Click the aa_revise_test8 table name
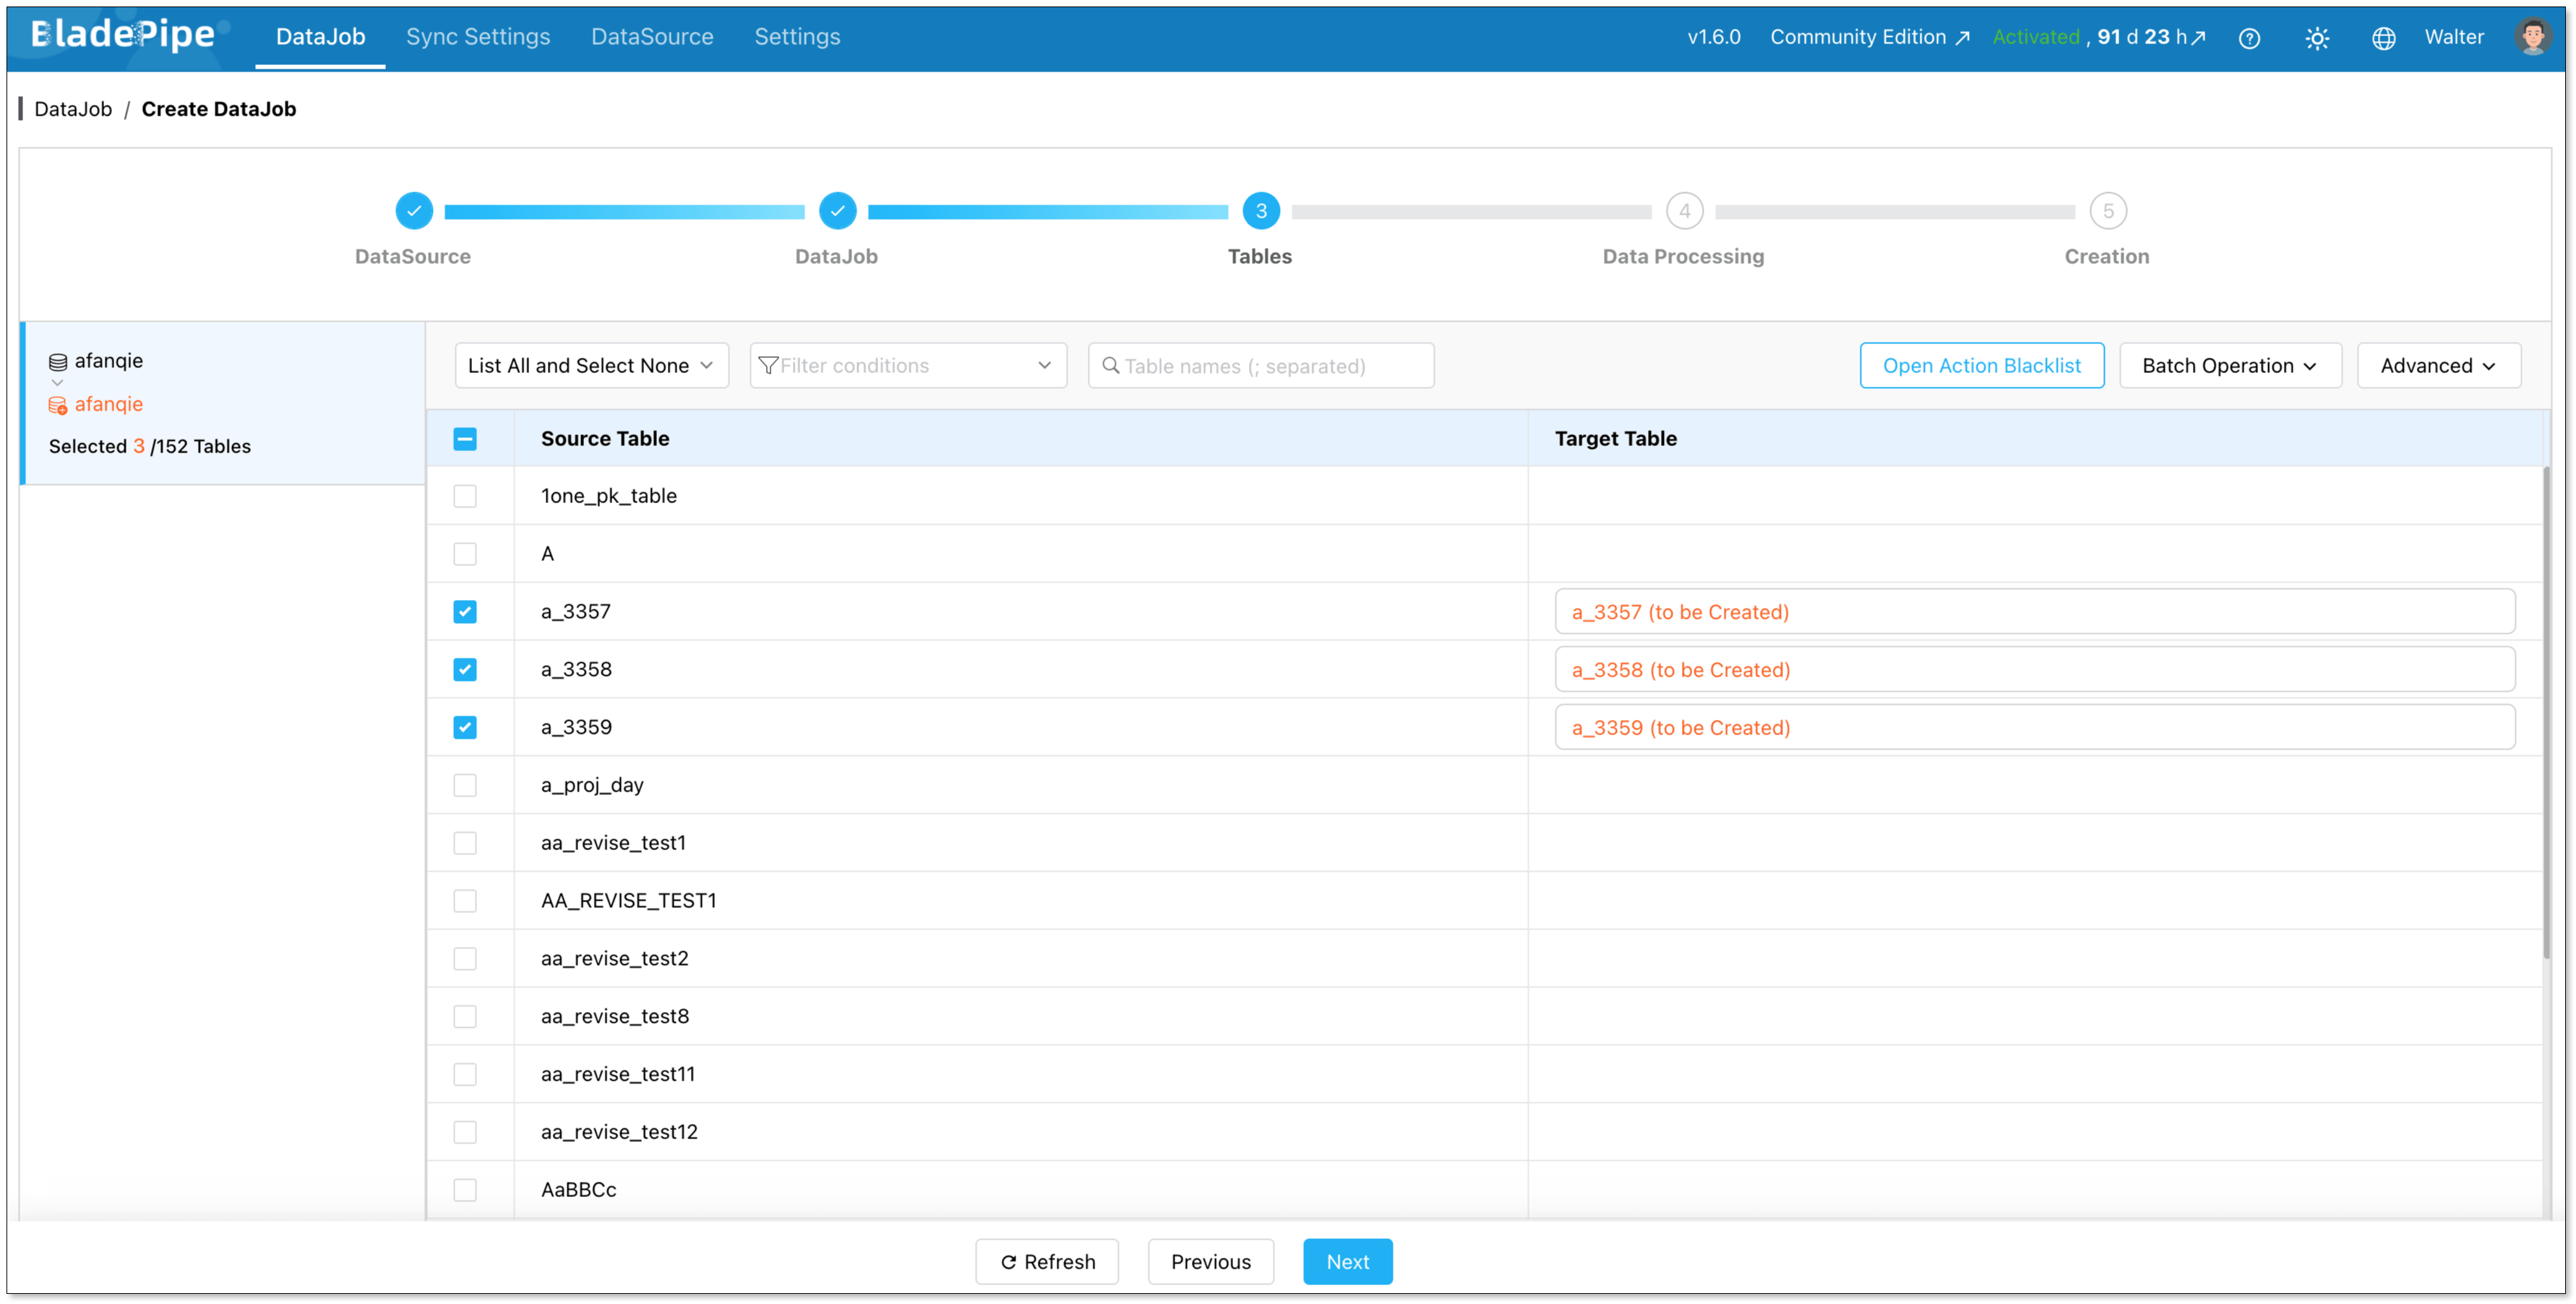Viewport: 2576px width, 1304px height. click(x=615, y=1017)
